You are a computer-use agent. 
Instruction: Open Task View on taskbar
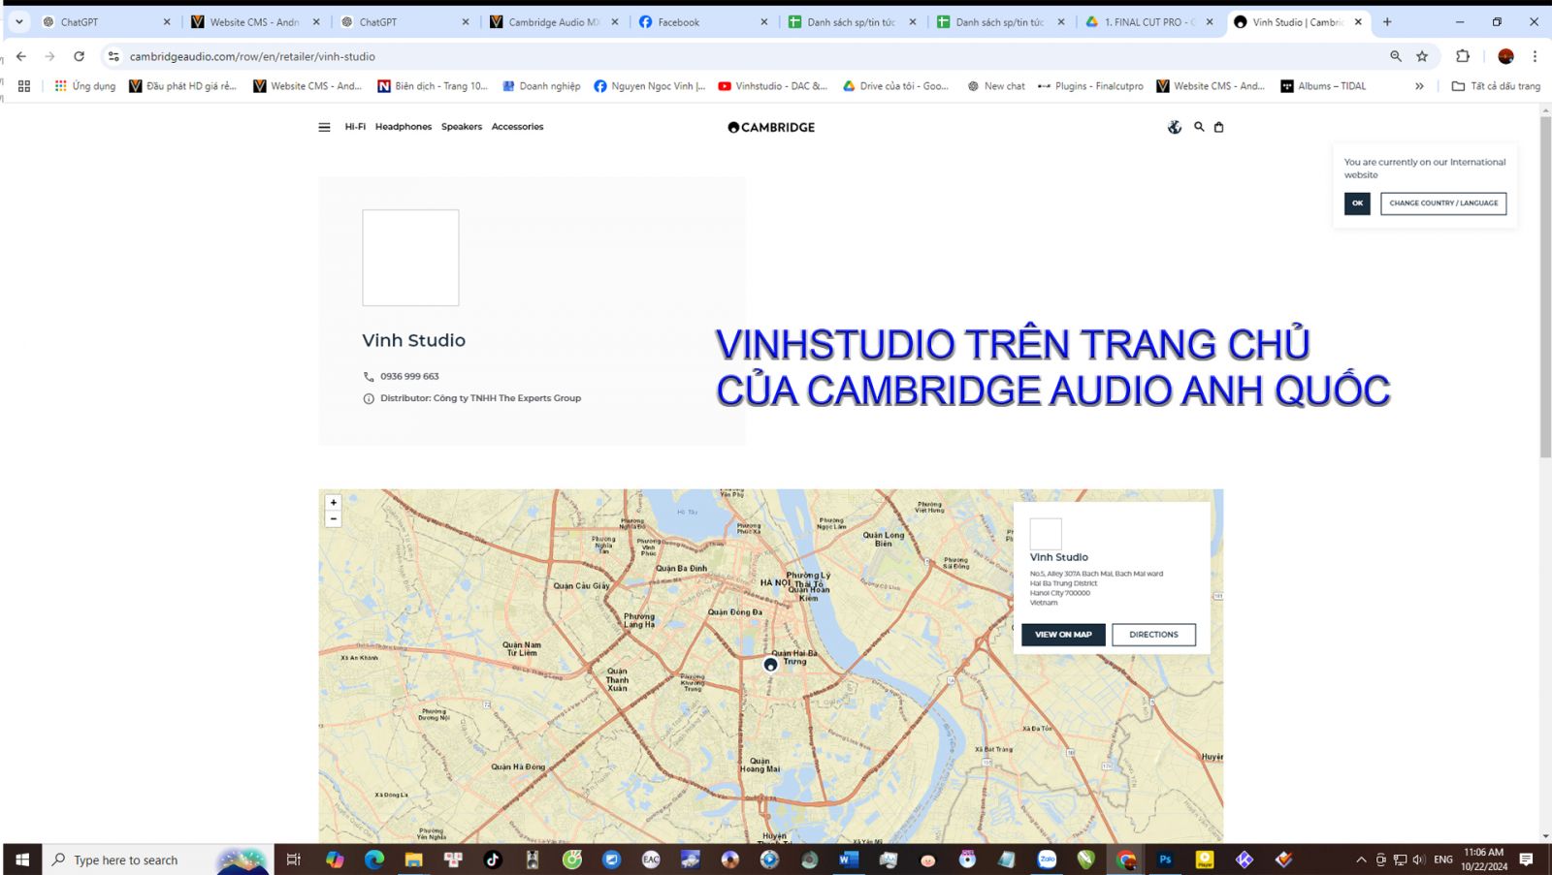tap(294, 859)
